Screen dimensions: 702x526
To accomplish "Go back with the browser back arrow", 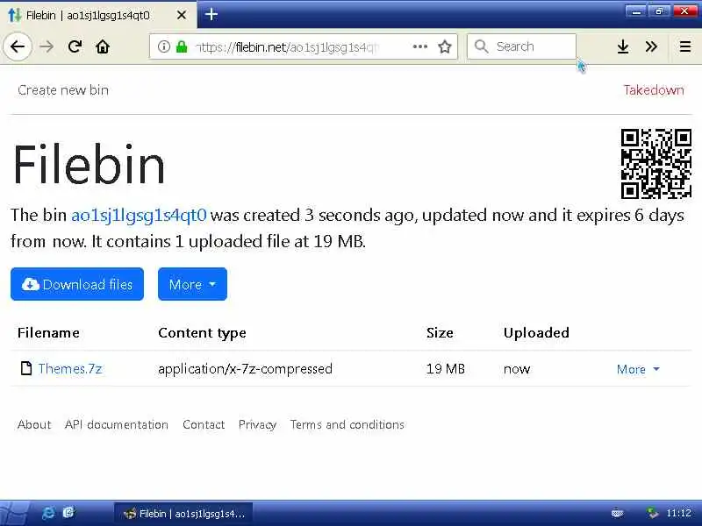I will tap(17, 46).
